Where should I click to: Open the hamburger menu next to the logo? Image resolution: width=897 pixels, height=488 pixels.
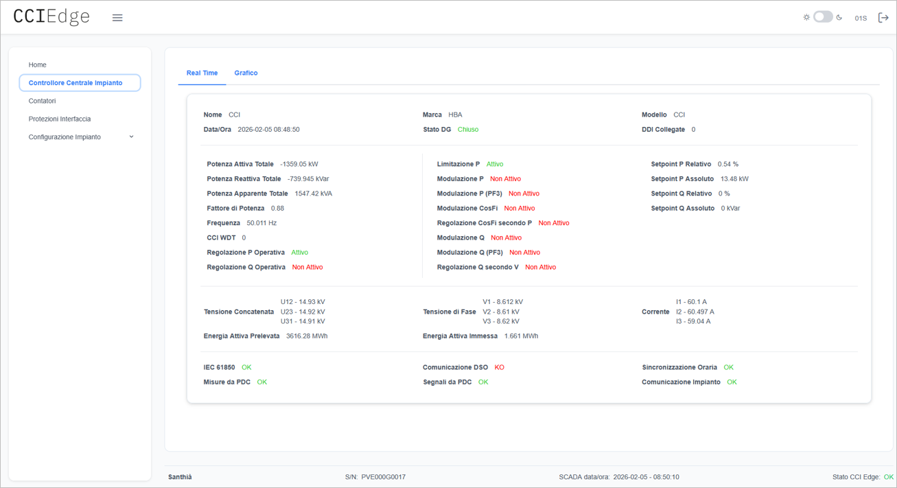(x=117, y=18)
